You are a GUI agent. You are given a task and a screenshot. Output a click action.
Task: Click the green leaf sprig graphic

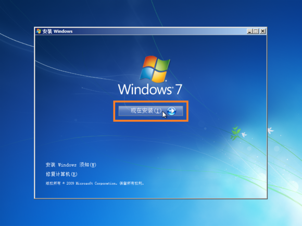(235, 132)
